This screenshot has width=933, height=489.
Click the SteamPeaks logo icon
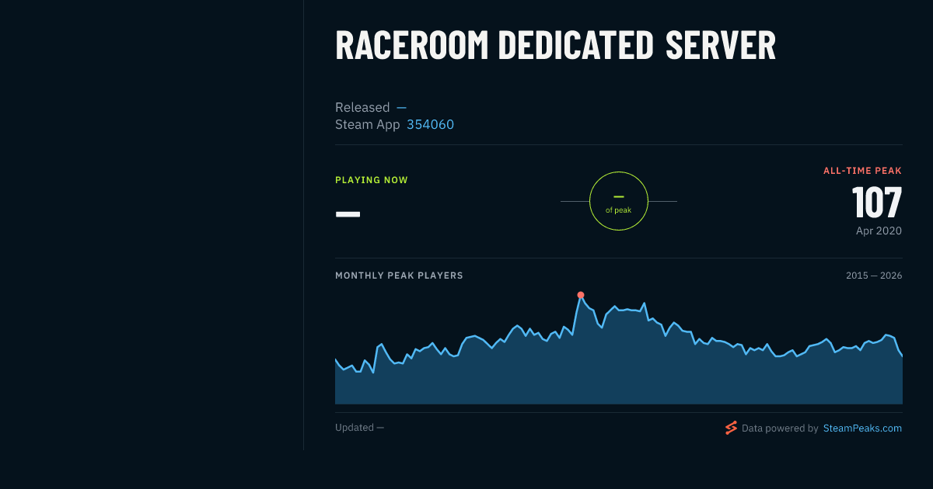pos(731,428)
